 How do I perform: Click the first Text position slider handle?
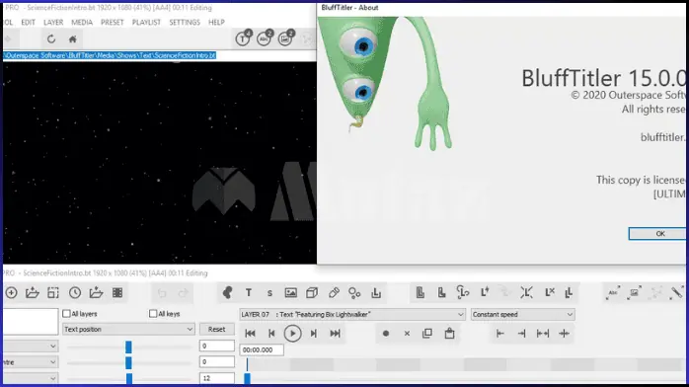click(128, 347)
